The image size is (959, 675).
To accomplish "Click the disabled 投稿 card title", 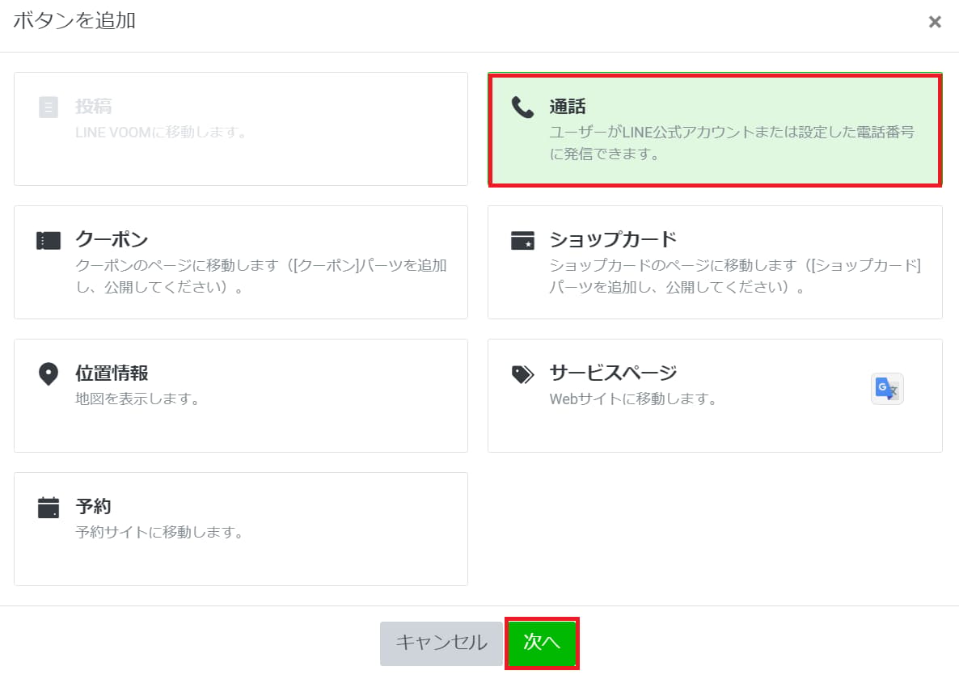I will point(94,107).
